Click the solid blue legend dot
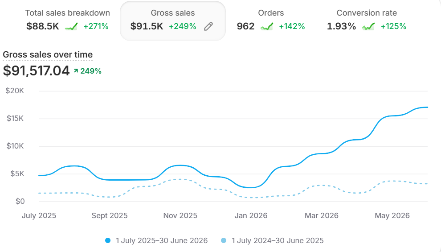The image size is (441, 252). pos(108,240)
